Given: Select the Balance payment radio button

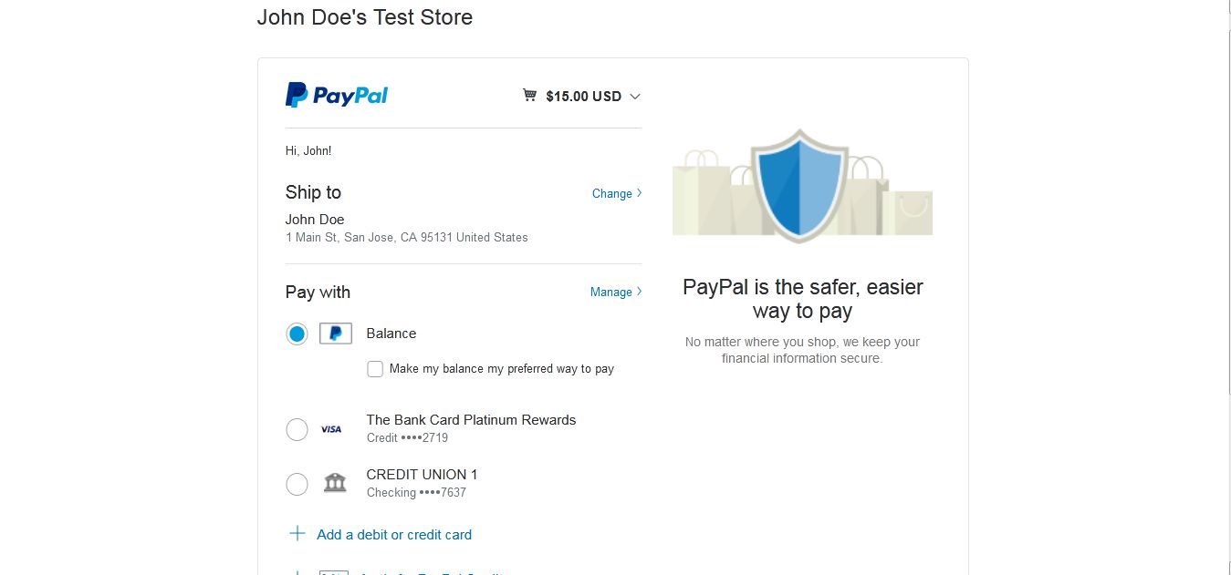Looking at the screenshot, I should (296, 334).
